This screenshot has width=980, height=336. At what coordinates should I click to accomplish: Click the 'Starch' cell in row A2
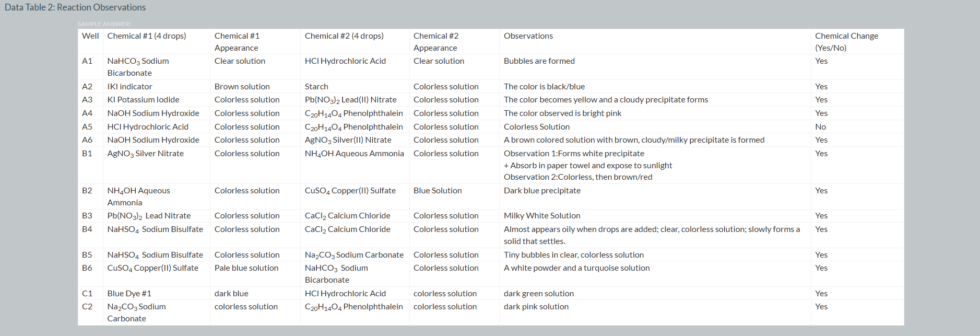pos(316,87)
